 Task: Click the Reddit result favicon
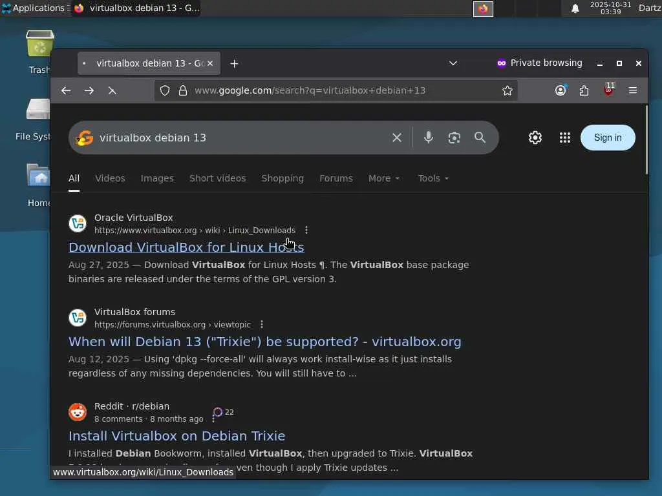tap(78, 412)
